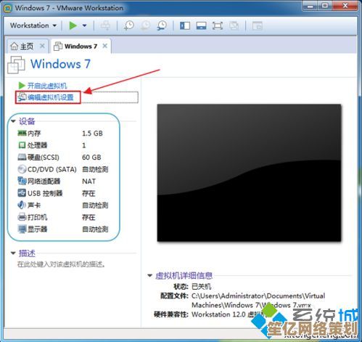This screenshot has width=362, height=342.
Task: Enter full screen mode icon
Action: point(218,25)
